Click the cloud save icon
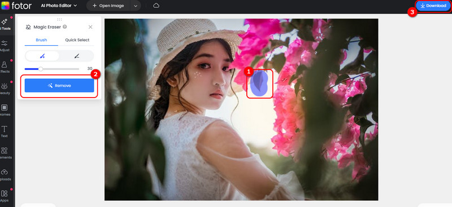The height and width of the screenshot is (207, 452). coord(156,6)
